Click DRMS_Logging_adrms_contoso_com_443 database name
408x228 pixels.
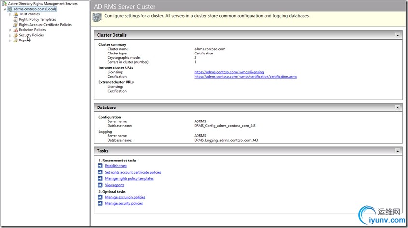tap(226, 140)
